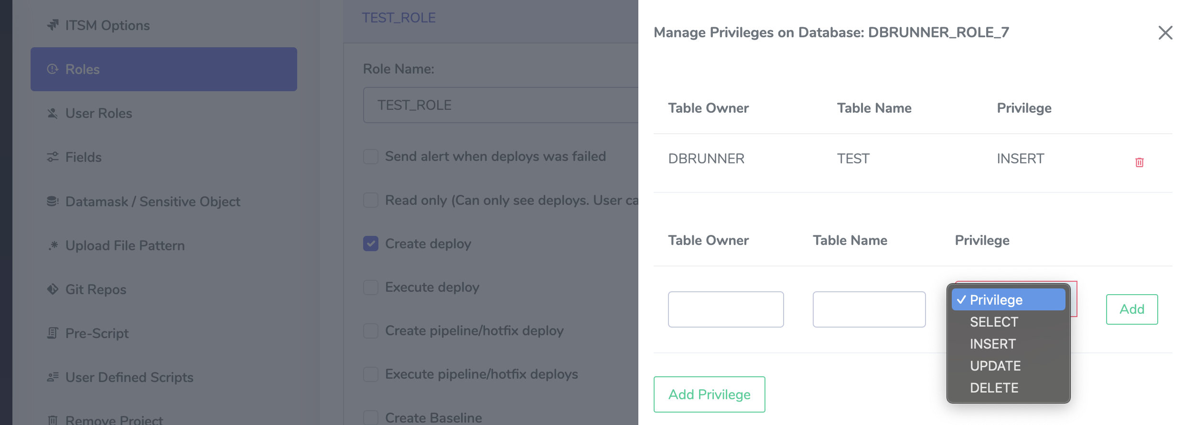Choose SELECT from the privilege dropdown
Viewport: 1184px width, 425px height.
click(994, 322)
